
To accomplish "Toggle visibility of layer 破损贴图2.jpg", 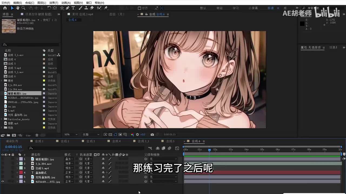I will coord(3,159).
